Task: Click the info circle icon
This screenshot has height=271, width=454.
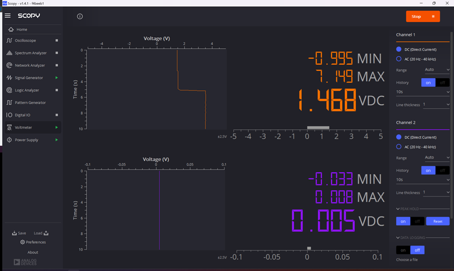Action: pyautogui.click(x=80, y=16)
